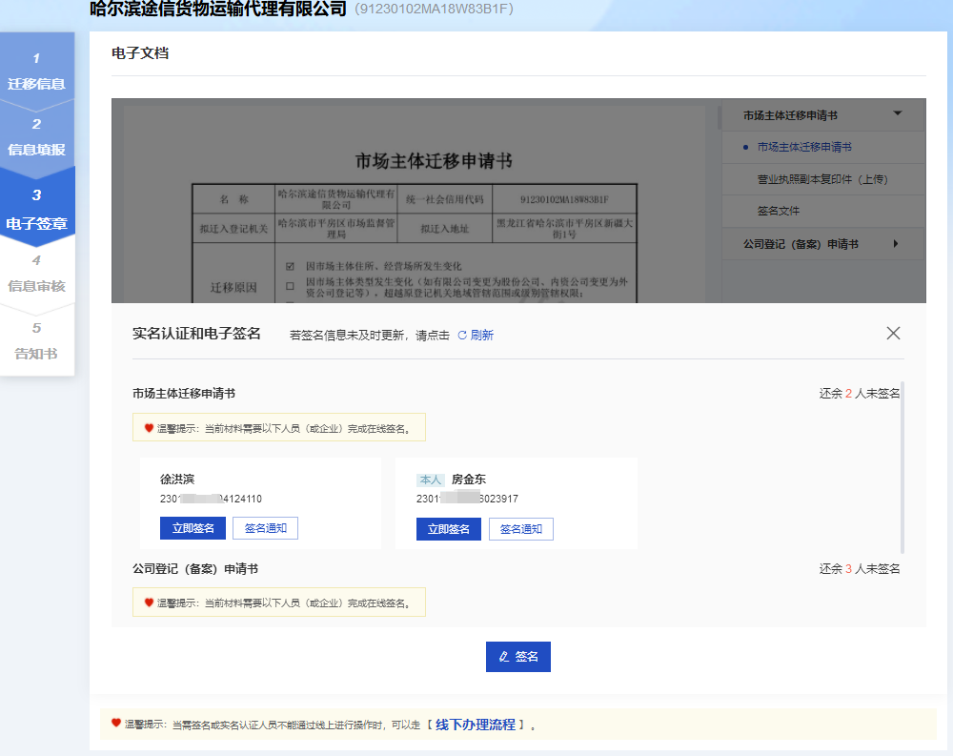This screenshot has width=953, height=756.
Task: Check the 因市场主体类型发生变化 checkbox
Action: 291,283
